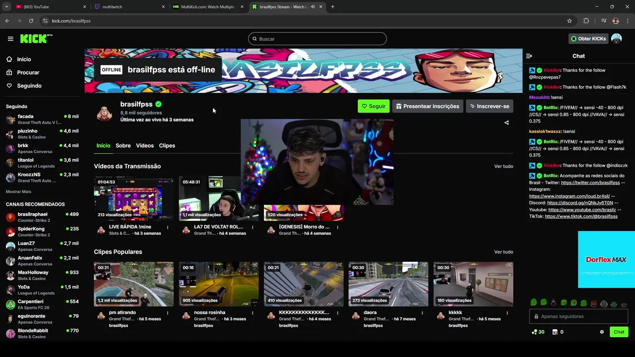
Task: Collapse the chat panel arrow icon
Action: pos(529,56)
